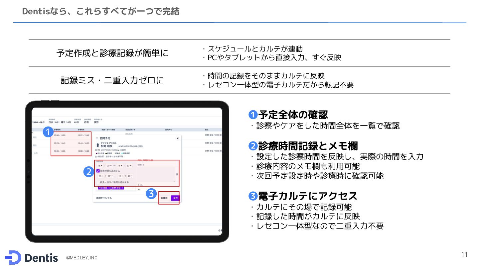This screenshot has height=269, width=479.
Task: Open the visit end minute 20 dropdown
Action: [129, 166]
